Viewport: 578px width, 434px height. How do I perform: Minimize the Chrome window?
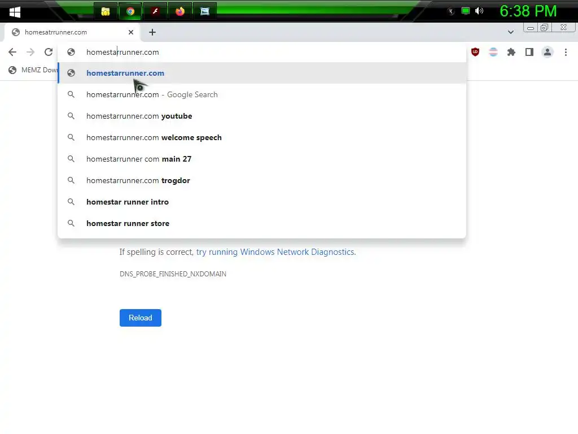click(531, 28)
